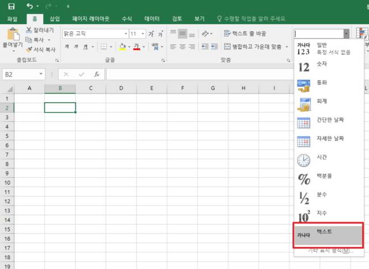Viewport: 369px width, 269px height.
Task: Click the 붙여넣기 paste icon
Action: [13, 34]
